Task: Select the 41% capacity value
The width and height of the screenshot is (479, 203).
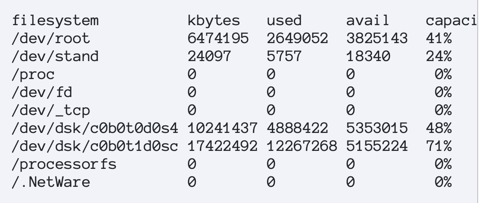Action: click(439, 39)
